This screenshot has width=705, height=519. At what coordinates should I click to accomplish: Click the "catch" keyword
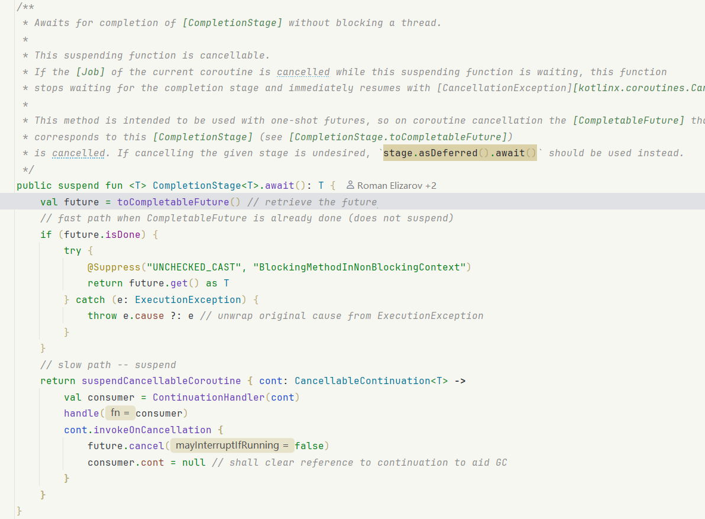click(90, 299)
